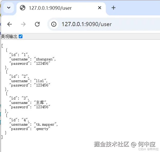Click the password "123456" under 主库
160x152 pixels.
click(x=42, y=107)
